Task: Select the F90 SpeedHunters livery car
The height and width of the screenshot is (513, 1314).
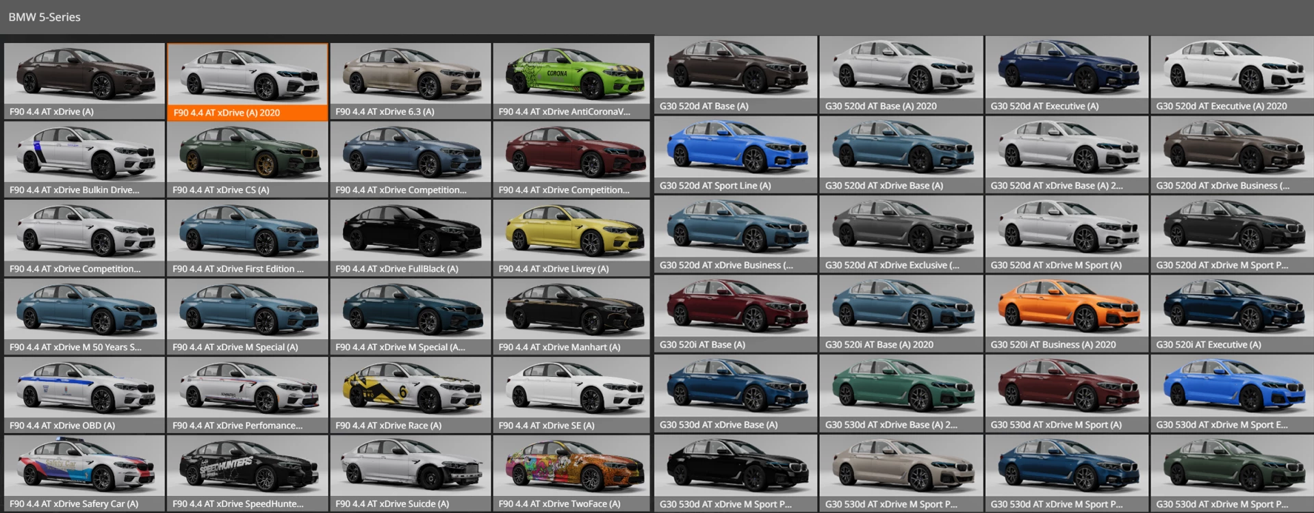Action: tap(247, 473)
